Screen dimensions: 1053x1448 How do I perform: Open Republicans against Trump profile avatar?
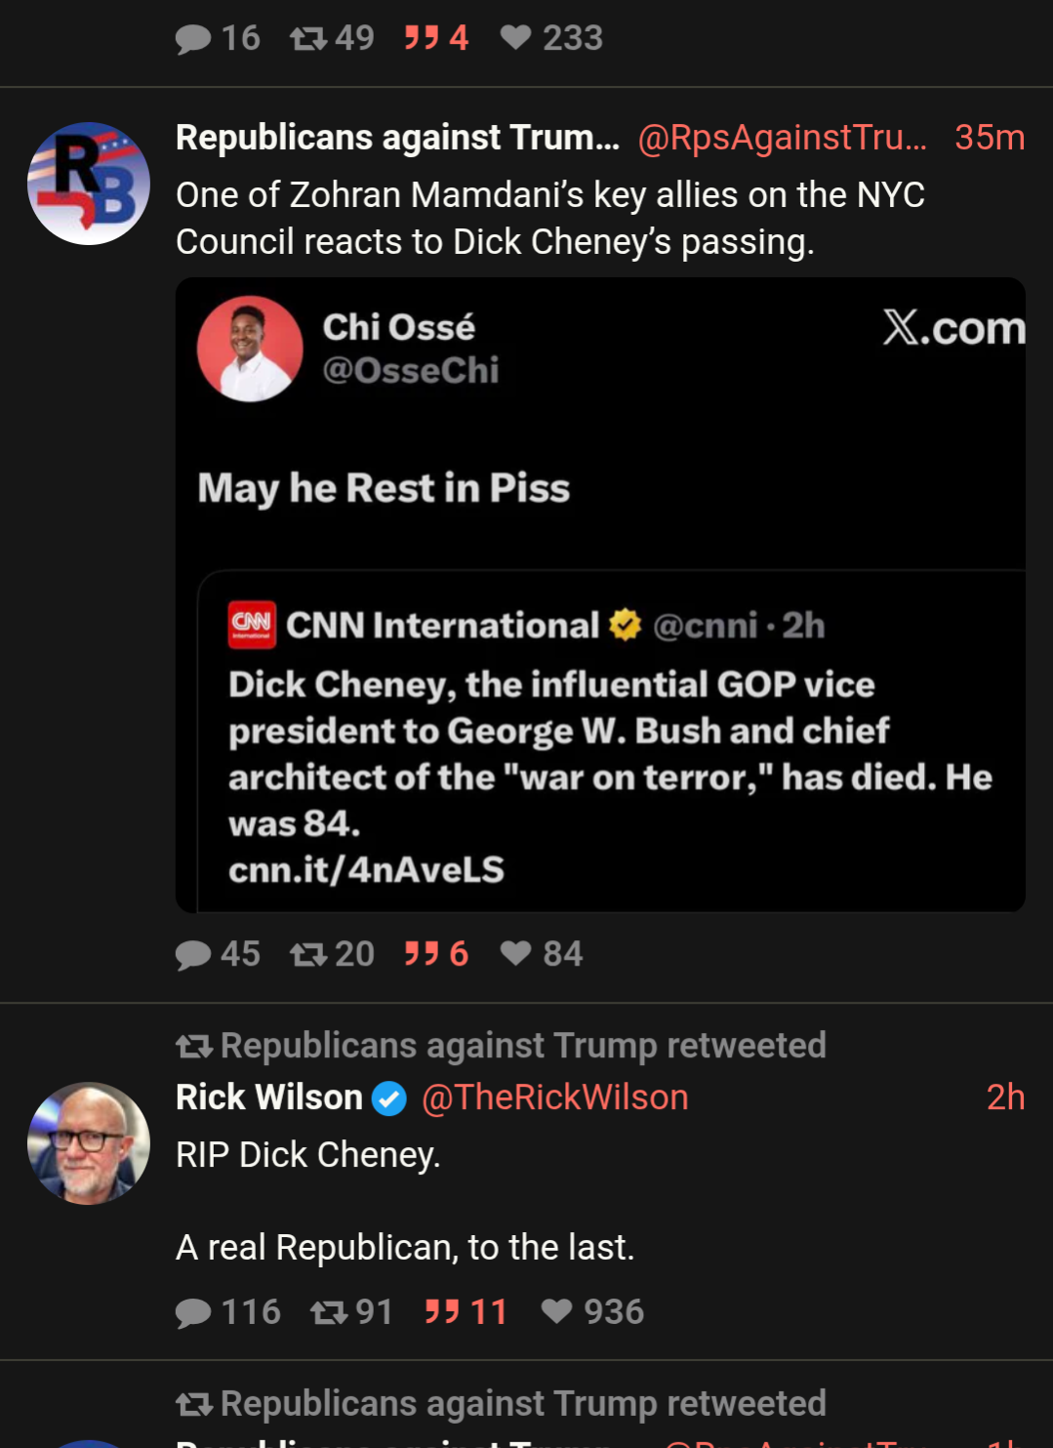click(89, 184)
